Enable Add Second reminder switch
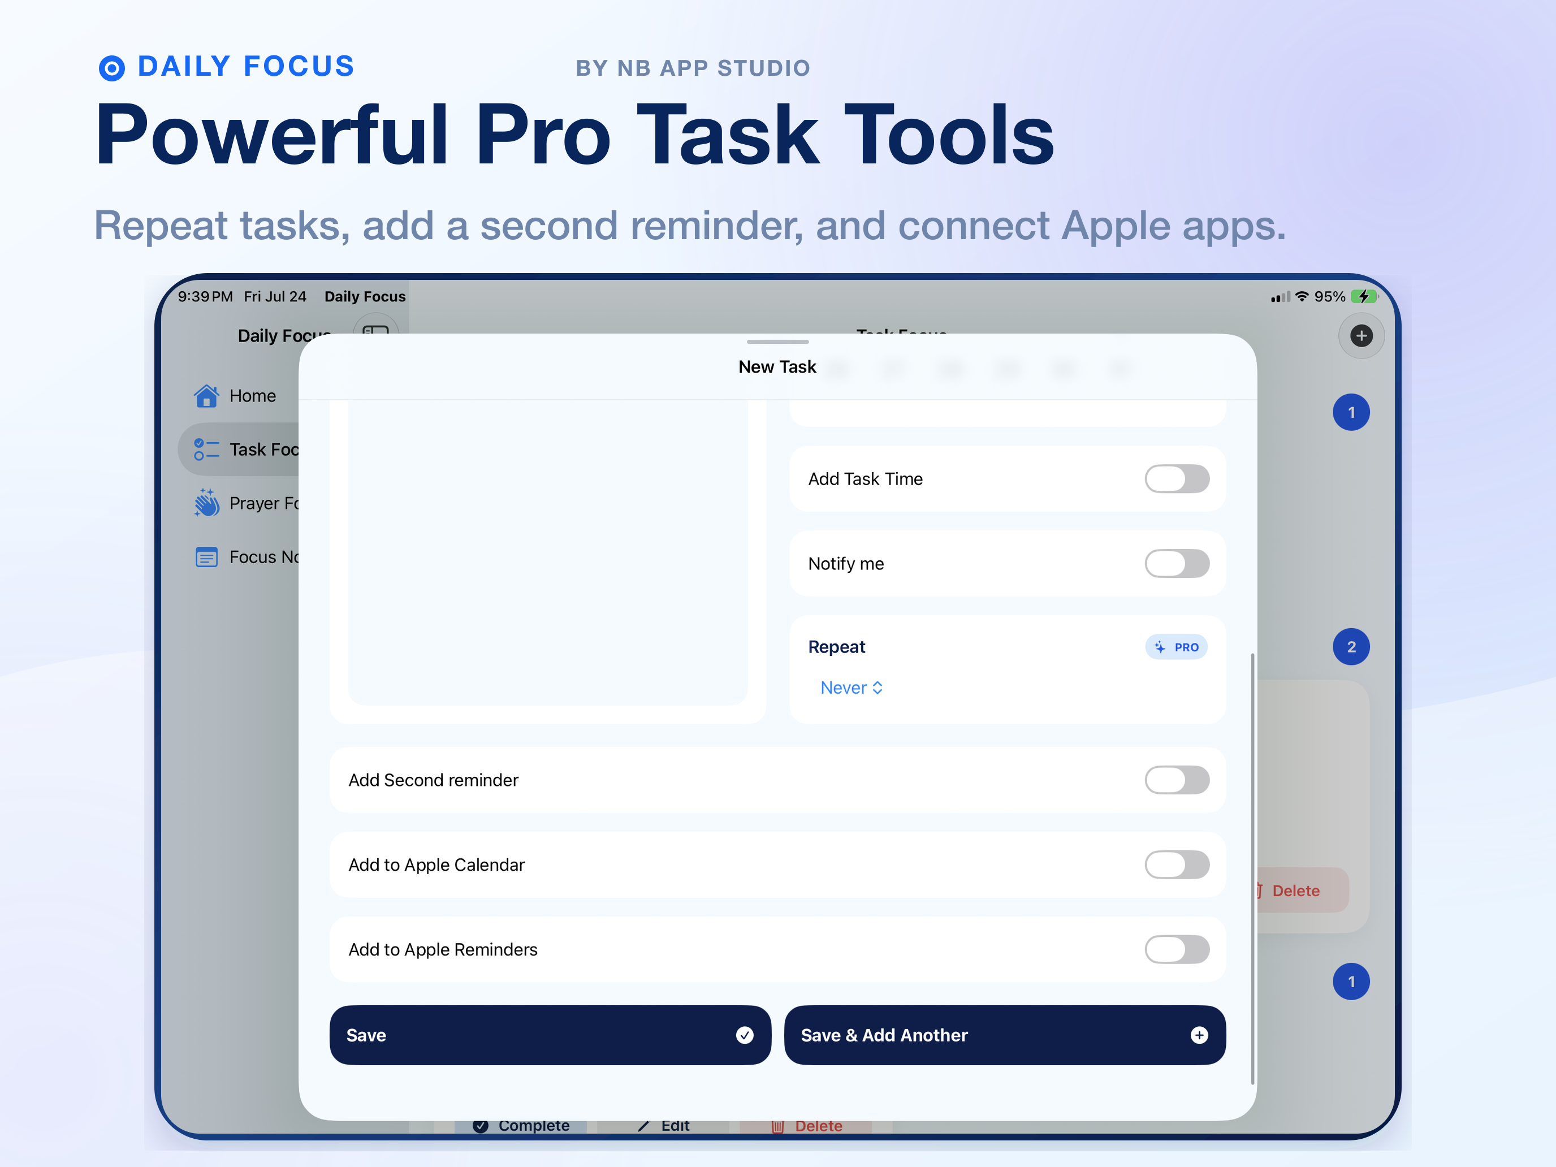 click(x=1177, y=780)
